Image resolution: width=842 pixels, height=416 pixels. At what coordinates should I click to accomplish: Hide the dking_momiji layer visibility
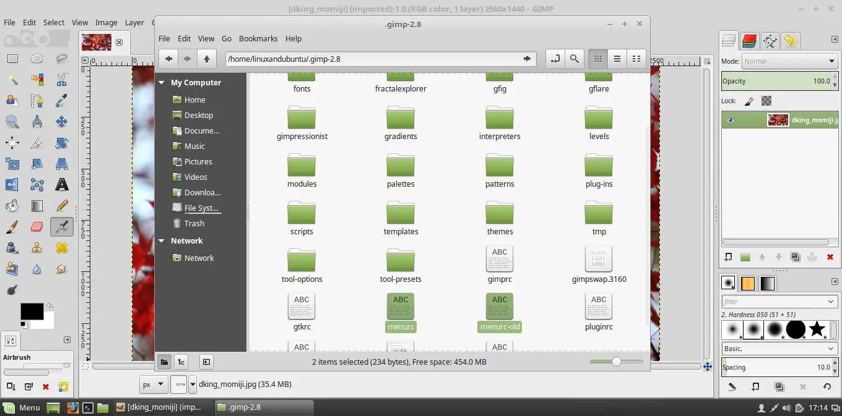[x=731, y=120]
